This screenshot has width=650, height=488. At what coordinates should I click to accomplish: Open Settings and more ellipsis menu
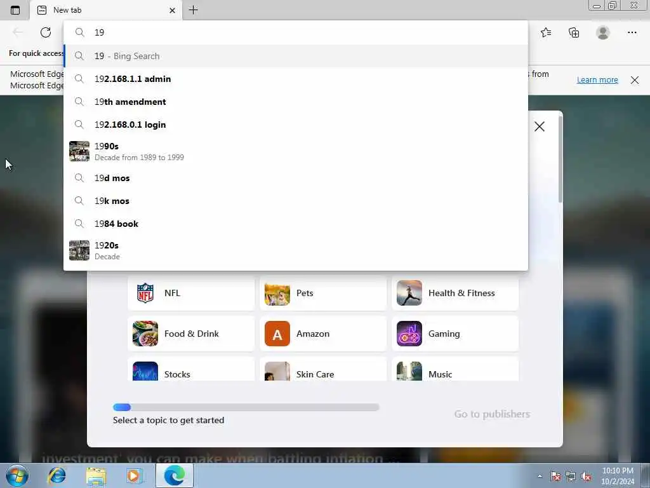coord(632,32)
